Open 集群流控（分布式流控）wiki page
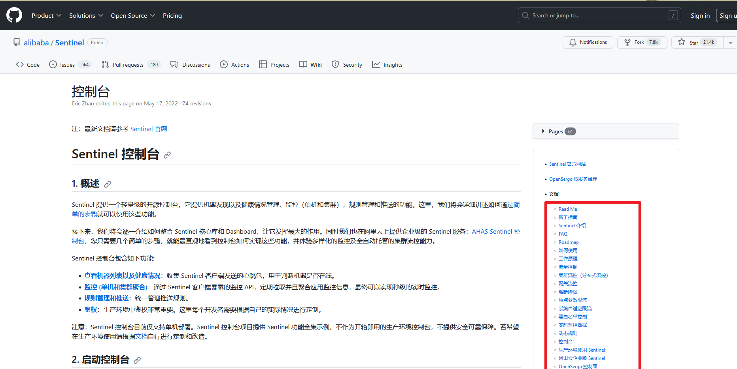The image size is (737, 369). [x=583, y=275]
